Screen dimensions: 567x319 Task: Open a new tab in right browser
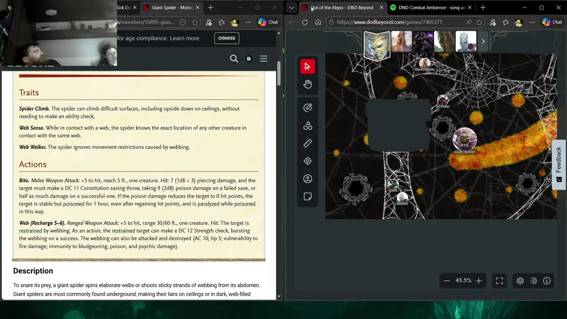tap(483, 8)
